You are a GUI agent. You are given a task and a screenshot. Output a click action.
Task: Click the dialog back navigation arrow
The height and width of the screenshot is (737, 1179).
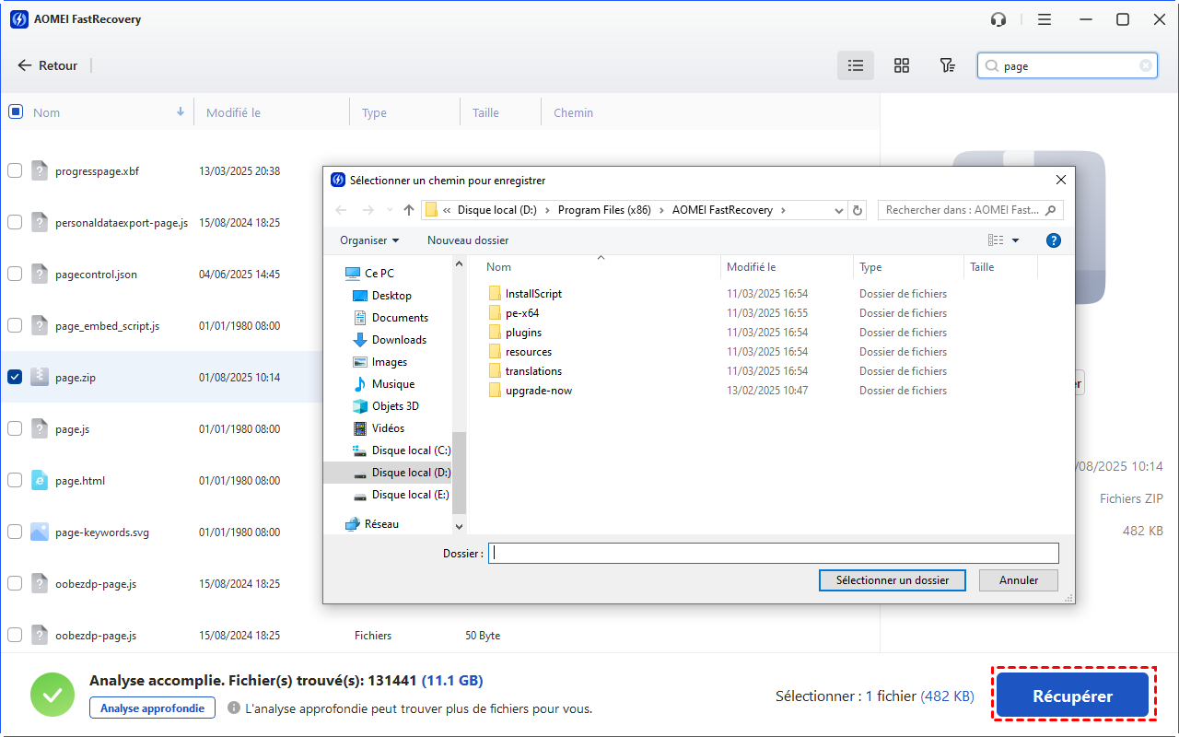(x=342, y=210)
